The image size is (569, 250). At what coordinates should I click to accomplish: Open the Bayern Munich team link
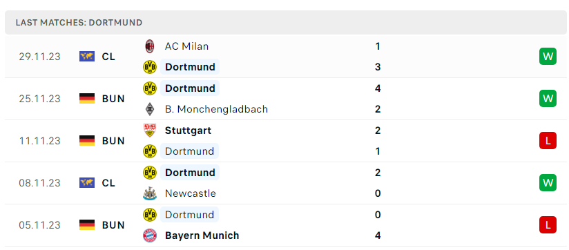pyautogui.click(x=202, y=235)
